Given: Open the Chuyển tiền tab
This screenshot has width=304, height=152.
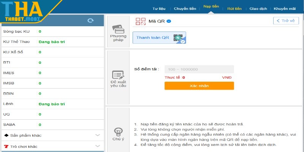Looking at the screenshot, I should [185, 8].
